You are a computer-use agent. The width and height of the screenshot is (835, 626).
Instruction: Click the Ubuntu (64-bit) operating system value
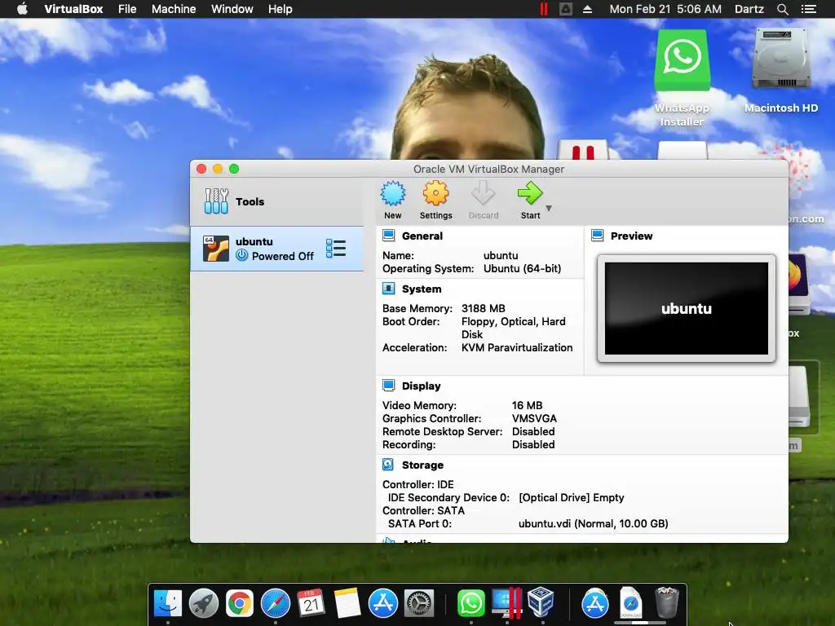coord(523,269)
